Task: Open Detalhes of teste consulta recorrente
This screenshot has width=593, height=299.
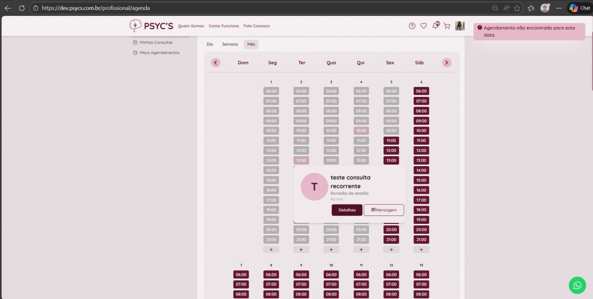Action: coord(347,210)
